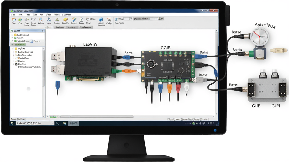
Task: Expand the first yellow folder tree row
Action: click(12, 35)
